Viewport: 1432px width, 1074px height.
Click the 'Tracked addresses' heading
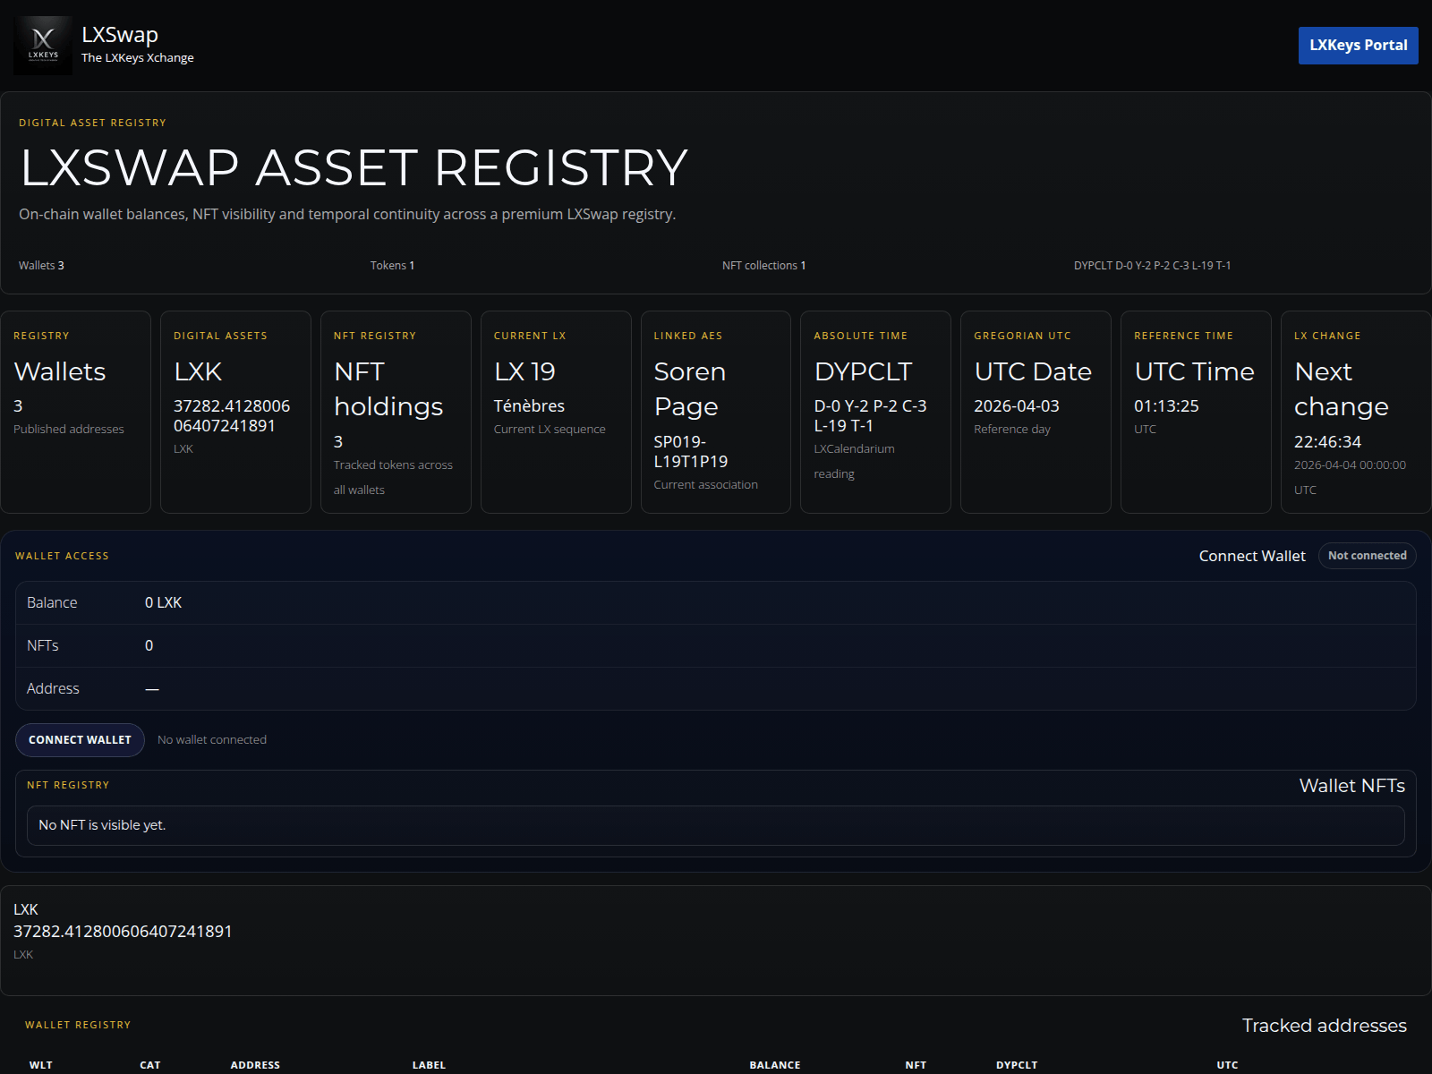(1324, 1026)
